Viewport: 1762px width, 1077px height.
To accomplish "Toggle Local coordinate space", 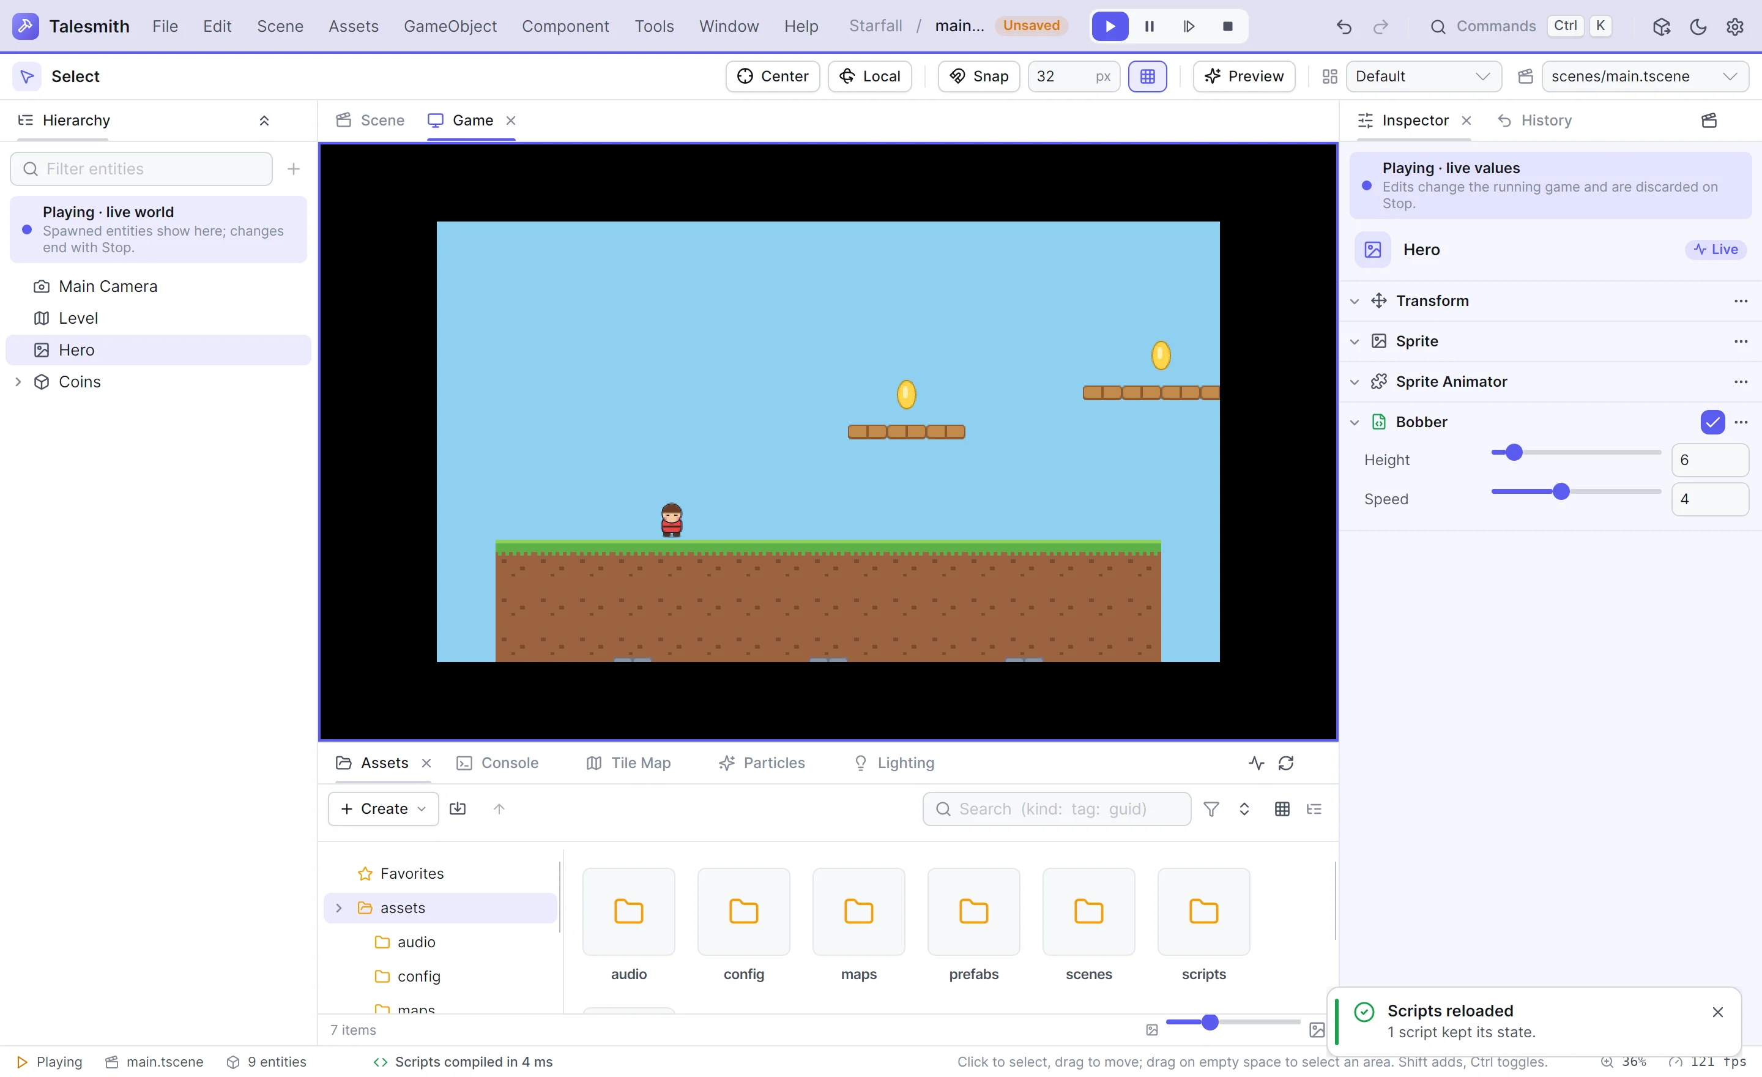I will point(869,76).
